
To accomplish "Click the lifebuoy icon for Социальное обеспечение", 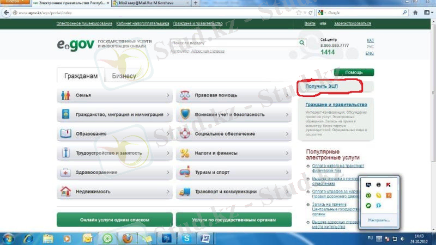I will click(185, 133).
